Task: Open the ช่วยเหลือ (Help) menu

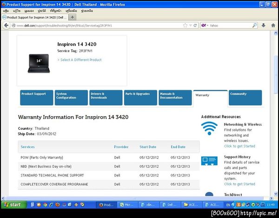Action: click(87, 11)
